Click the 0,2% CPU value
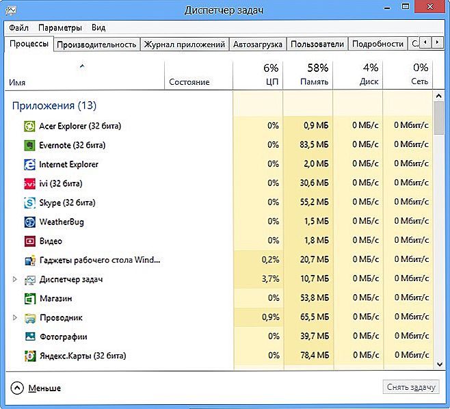The height and width of the screenshot is (409, 450). [270, 259]
